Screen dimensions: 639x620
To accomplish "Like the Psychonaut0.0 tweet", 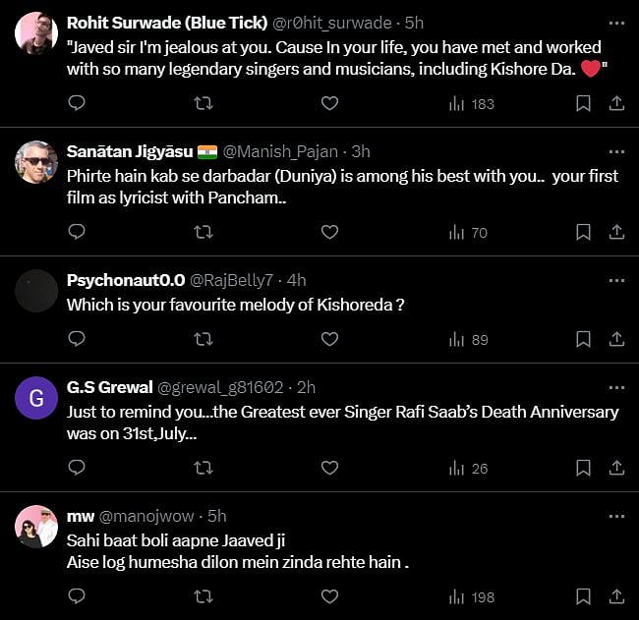I will coord(330,339).
